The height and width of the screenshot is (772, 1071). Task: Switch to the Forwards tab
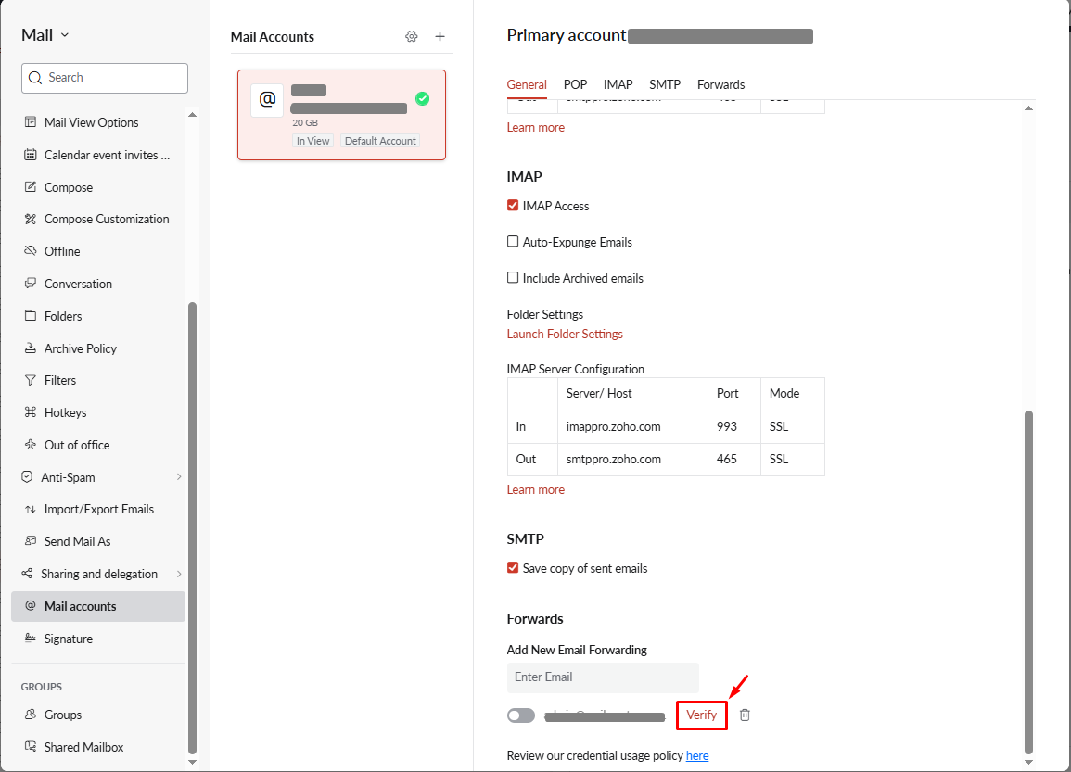(720, 84)
